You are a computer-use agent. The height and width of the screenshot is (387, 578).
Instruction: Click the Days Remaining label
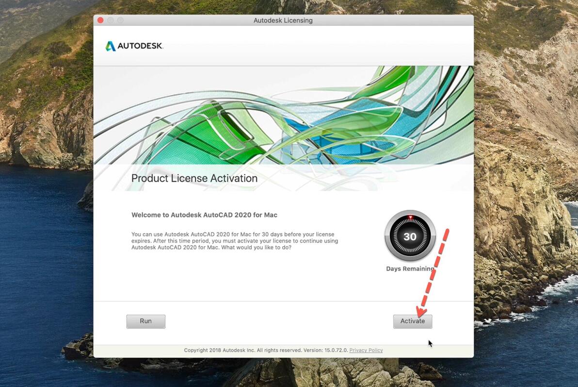[410, 269]
